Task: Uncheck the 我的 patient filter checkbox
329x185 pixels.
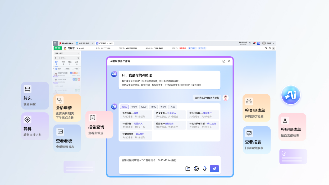Action: pos(56,69)
